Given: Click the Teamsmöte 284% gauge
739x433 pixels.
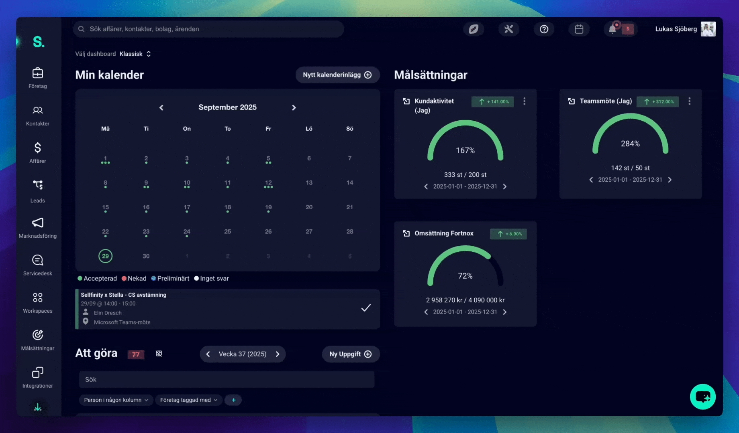Looking at the screenshot, I should (630, 134).
